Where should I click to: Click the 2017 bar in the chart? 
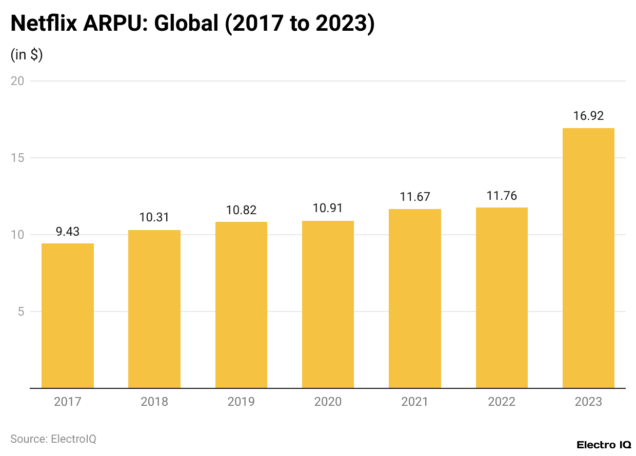click(x=68, y=315)
